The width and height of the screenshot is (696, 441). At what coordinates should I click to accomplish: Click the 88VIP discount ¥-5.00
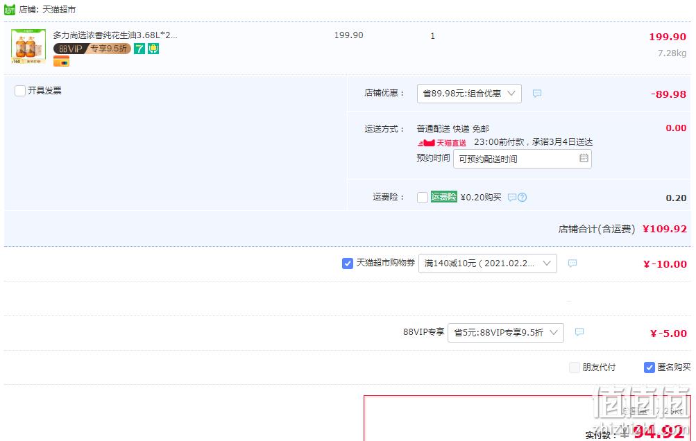tap(668, 334)
